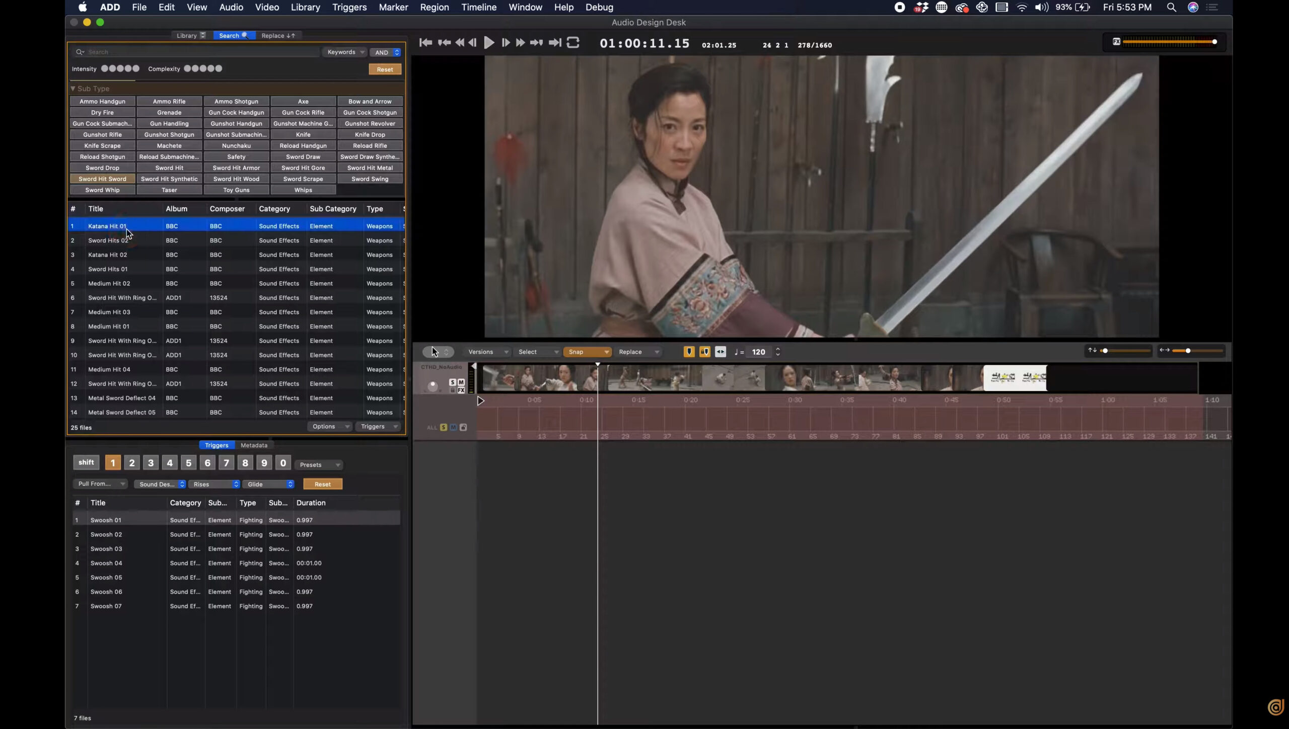Image resolution: width=1289 pixels, height=729 pixels.
Task: Select the Sword Hits 02 row
Action: coord(236,240)
